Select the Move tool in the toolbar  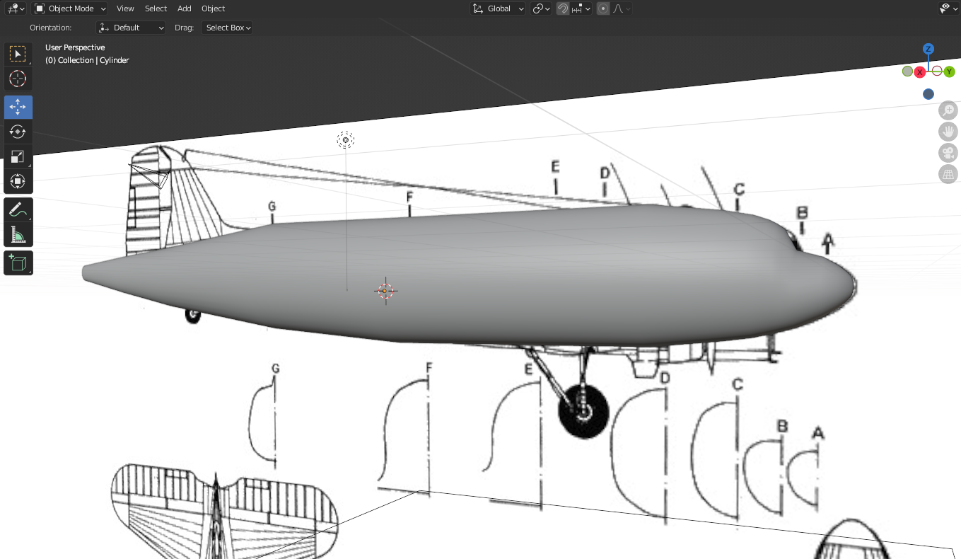tap(18, 107)
